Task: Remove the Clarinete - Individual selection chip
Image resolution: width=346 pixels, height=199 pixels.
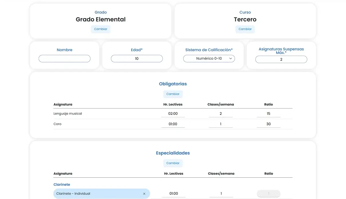Action: (144, 193)
